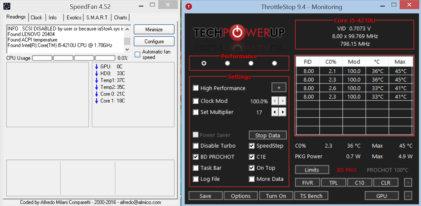Open the S.M.A.R.T. tab

point(97,18)
